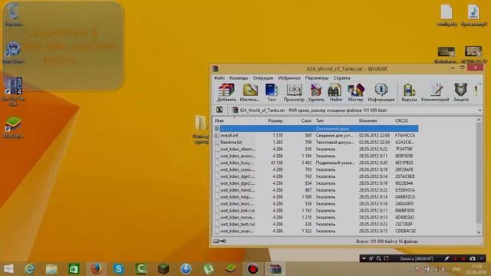Click the Комментарий (Comment) toolbar icon
491x276 pixels.
coord(435,93)
